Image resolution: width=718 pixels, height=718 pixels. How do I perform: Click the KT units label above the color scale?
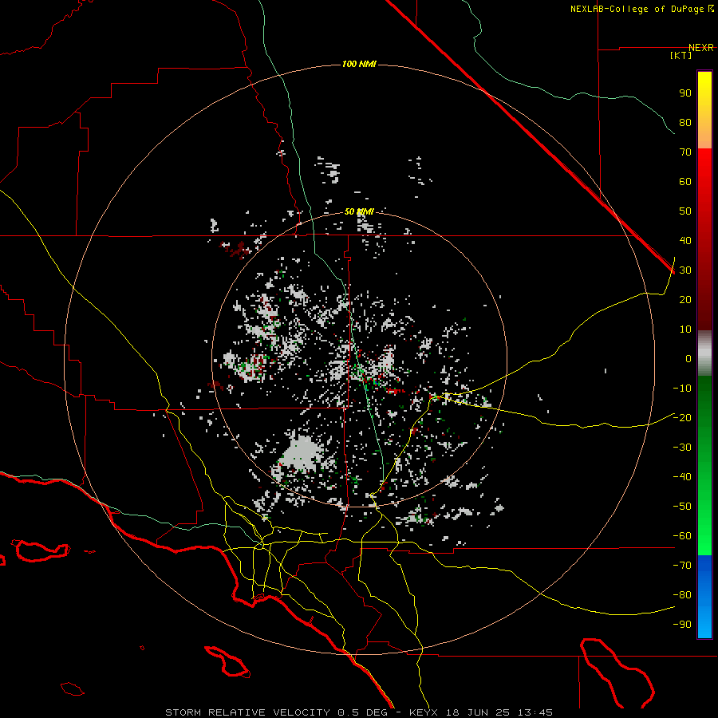coord(681,55)
